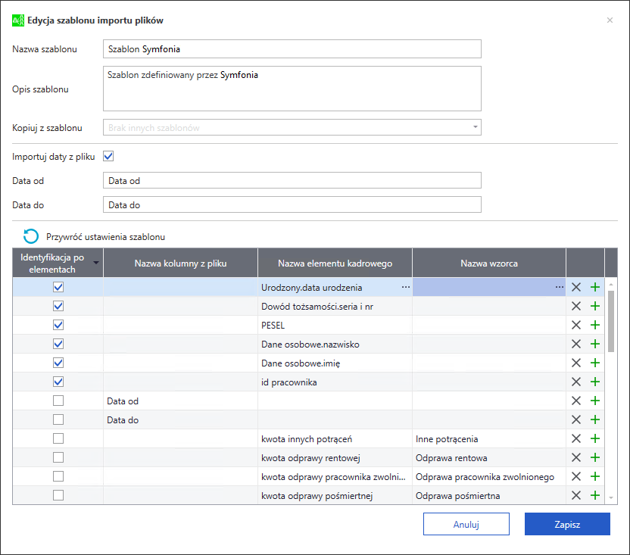Remove the kwota odprawy rentowej row

point(576,457)
